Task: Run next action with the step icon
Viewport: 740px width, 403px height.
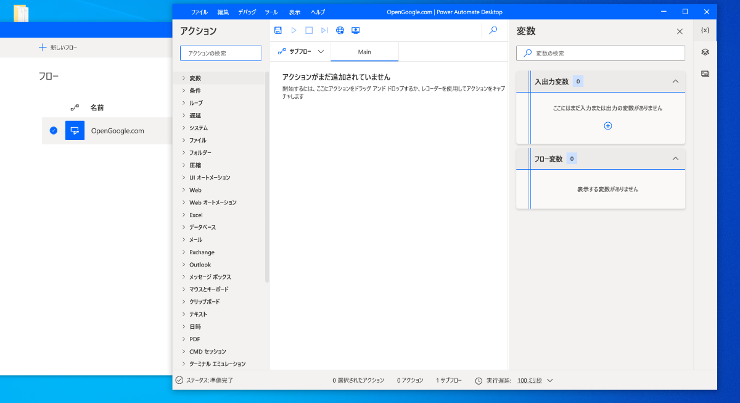Action: (324, 30)
